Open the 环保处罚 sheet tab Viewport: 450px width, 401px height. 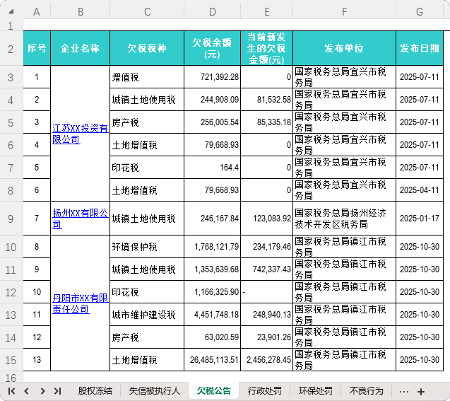pyautogui.click(x=315, y=391)
